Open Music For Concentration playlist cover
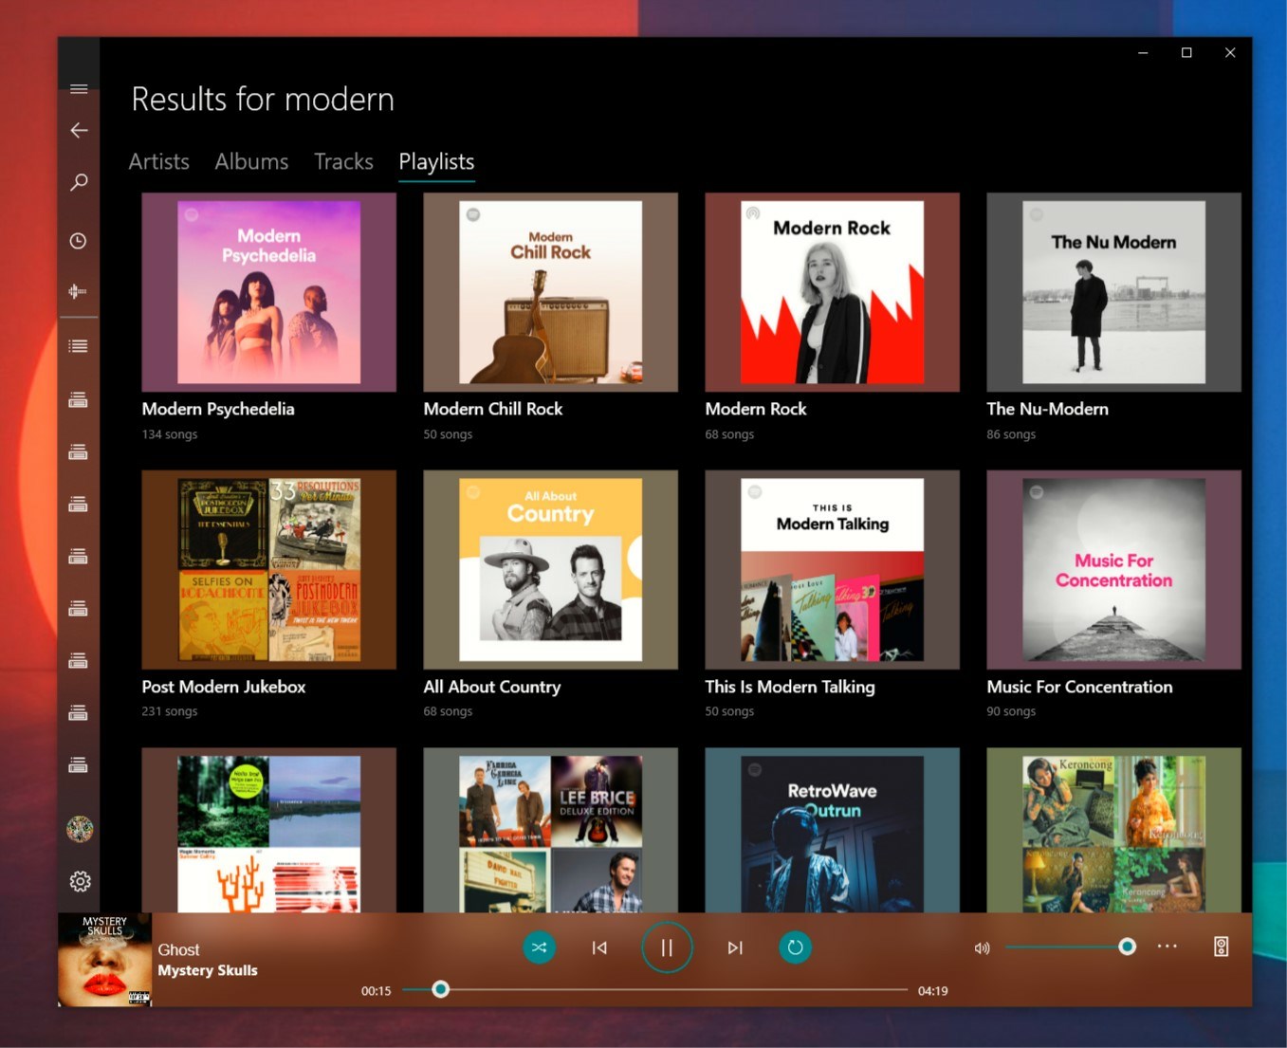The width and height of the screenshot is (1287, 1048). click(1114, 570)
